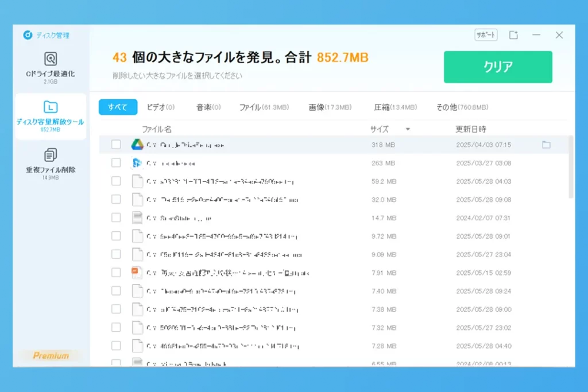Click the Google Drive icon in 318 MB row
Screen dimensions: 588x392
point(137,144)
